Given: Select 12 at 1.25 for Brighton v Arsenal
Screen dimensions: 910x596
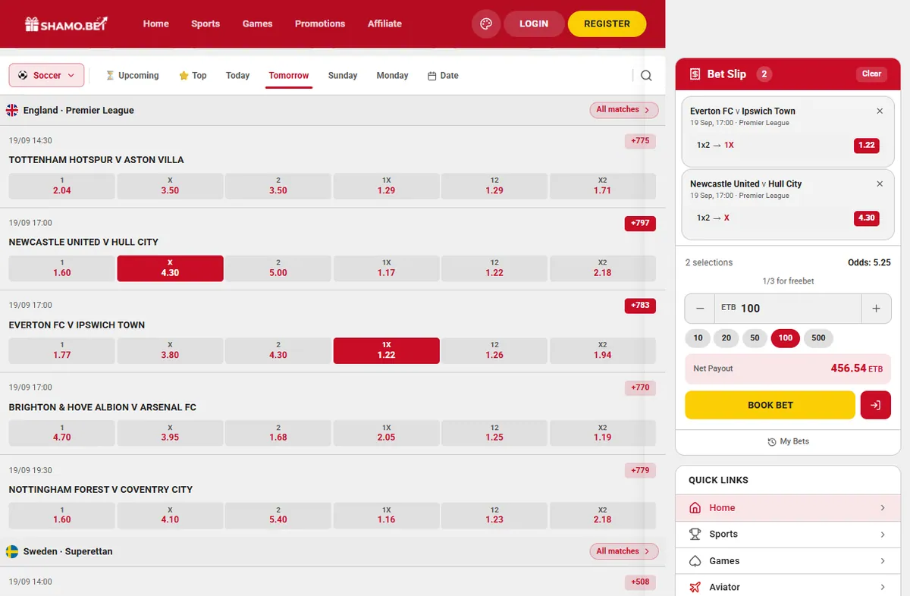Looking at the screenshot, I should tap(494, 433).
